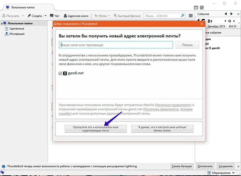Viewport: 241px width, 176px height.
Task: Click the gandi.net provider icon
Action: [65, 73]
